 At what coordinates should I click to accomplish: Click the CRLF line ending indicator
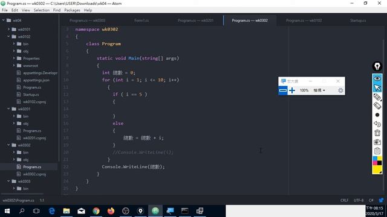tap(344, 200)
